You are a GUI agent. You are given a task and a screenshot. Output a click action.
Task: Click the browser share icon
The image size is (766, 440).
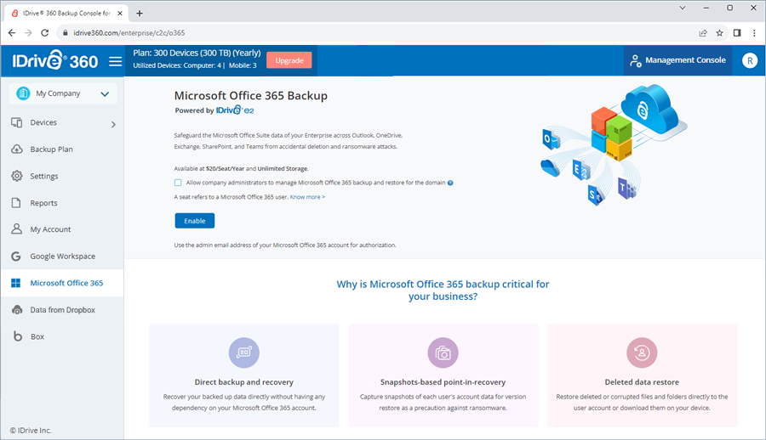703,32
